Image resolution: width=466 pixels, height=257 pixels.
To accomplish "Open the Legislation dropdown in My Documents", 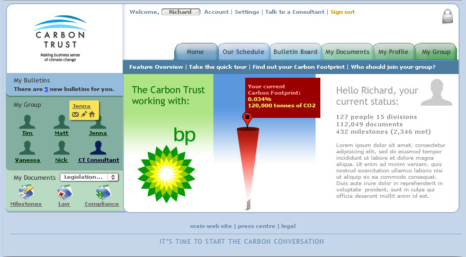I will pyautogui.click(x=89, y=177).
